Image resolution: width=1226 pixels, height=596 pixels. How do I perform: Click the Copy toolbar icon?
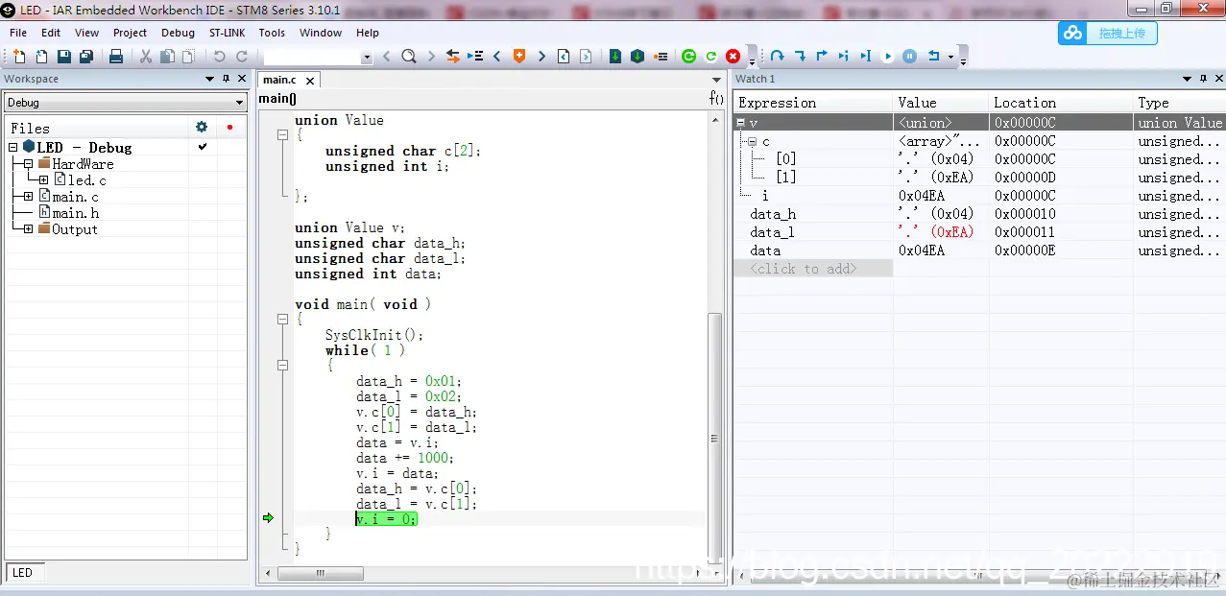point(167,57)
